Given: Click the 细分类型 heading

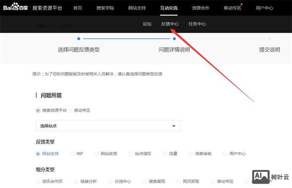Looking at the screenshot, I should pyautogui.click(x=45, y=170).
